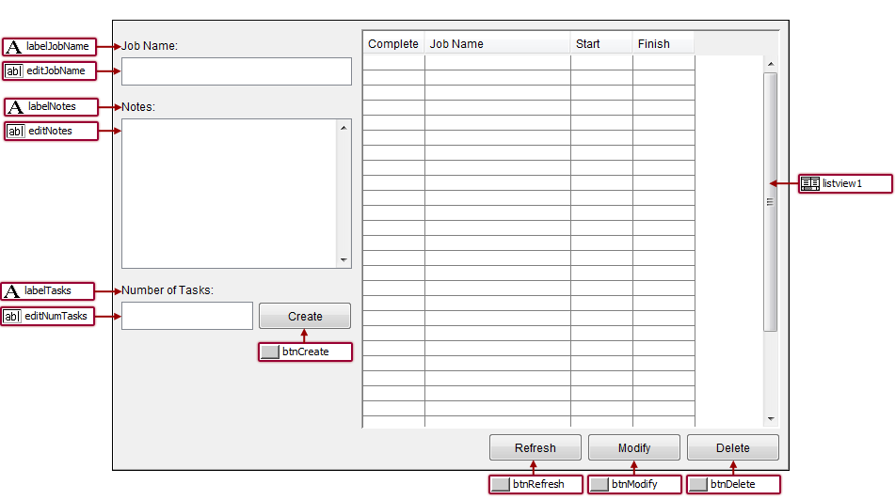Focus the Job Name text field
Image resolution: width=895 pixels, height=500 pixels.
[x=236, y=71]
